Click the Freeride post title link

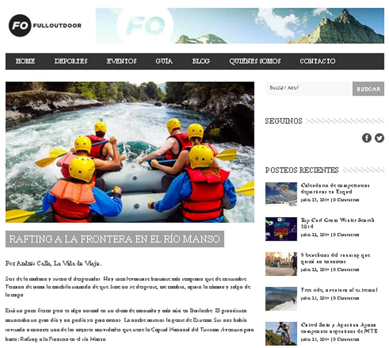point(339,290)
